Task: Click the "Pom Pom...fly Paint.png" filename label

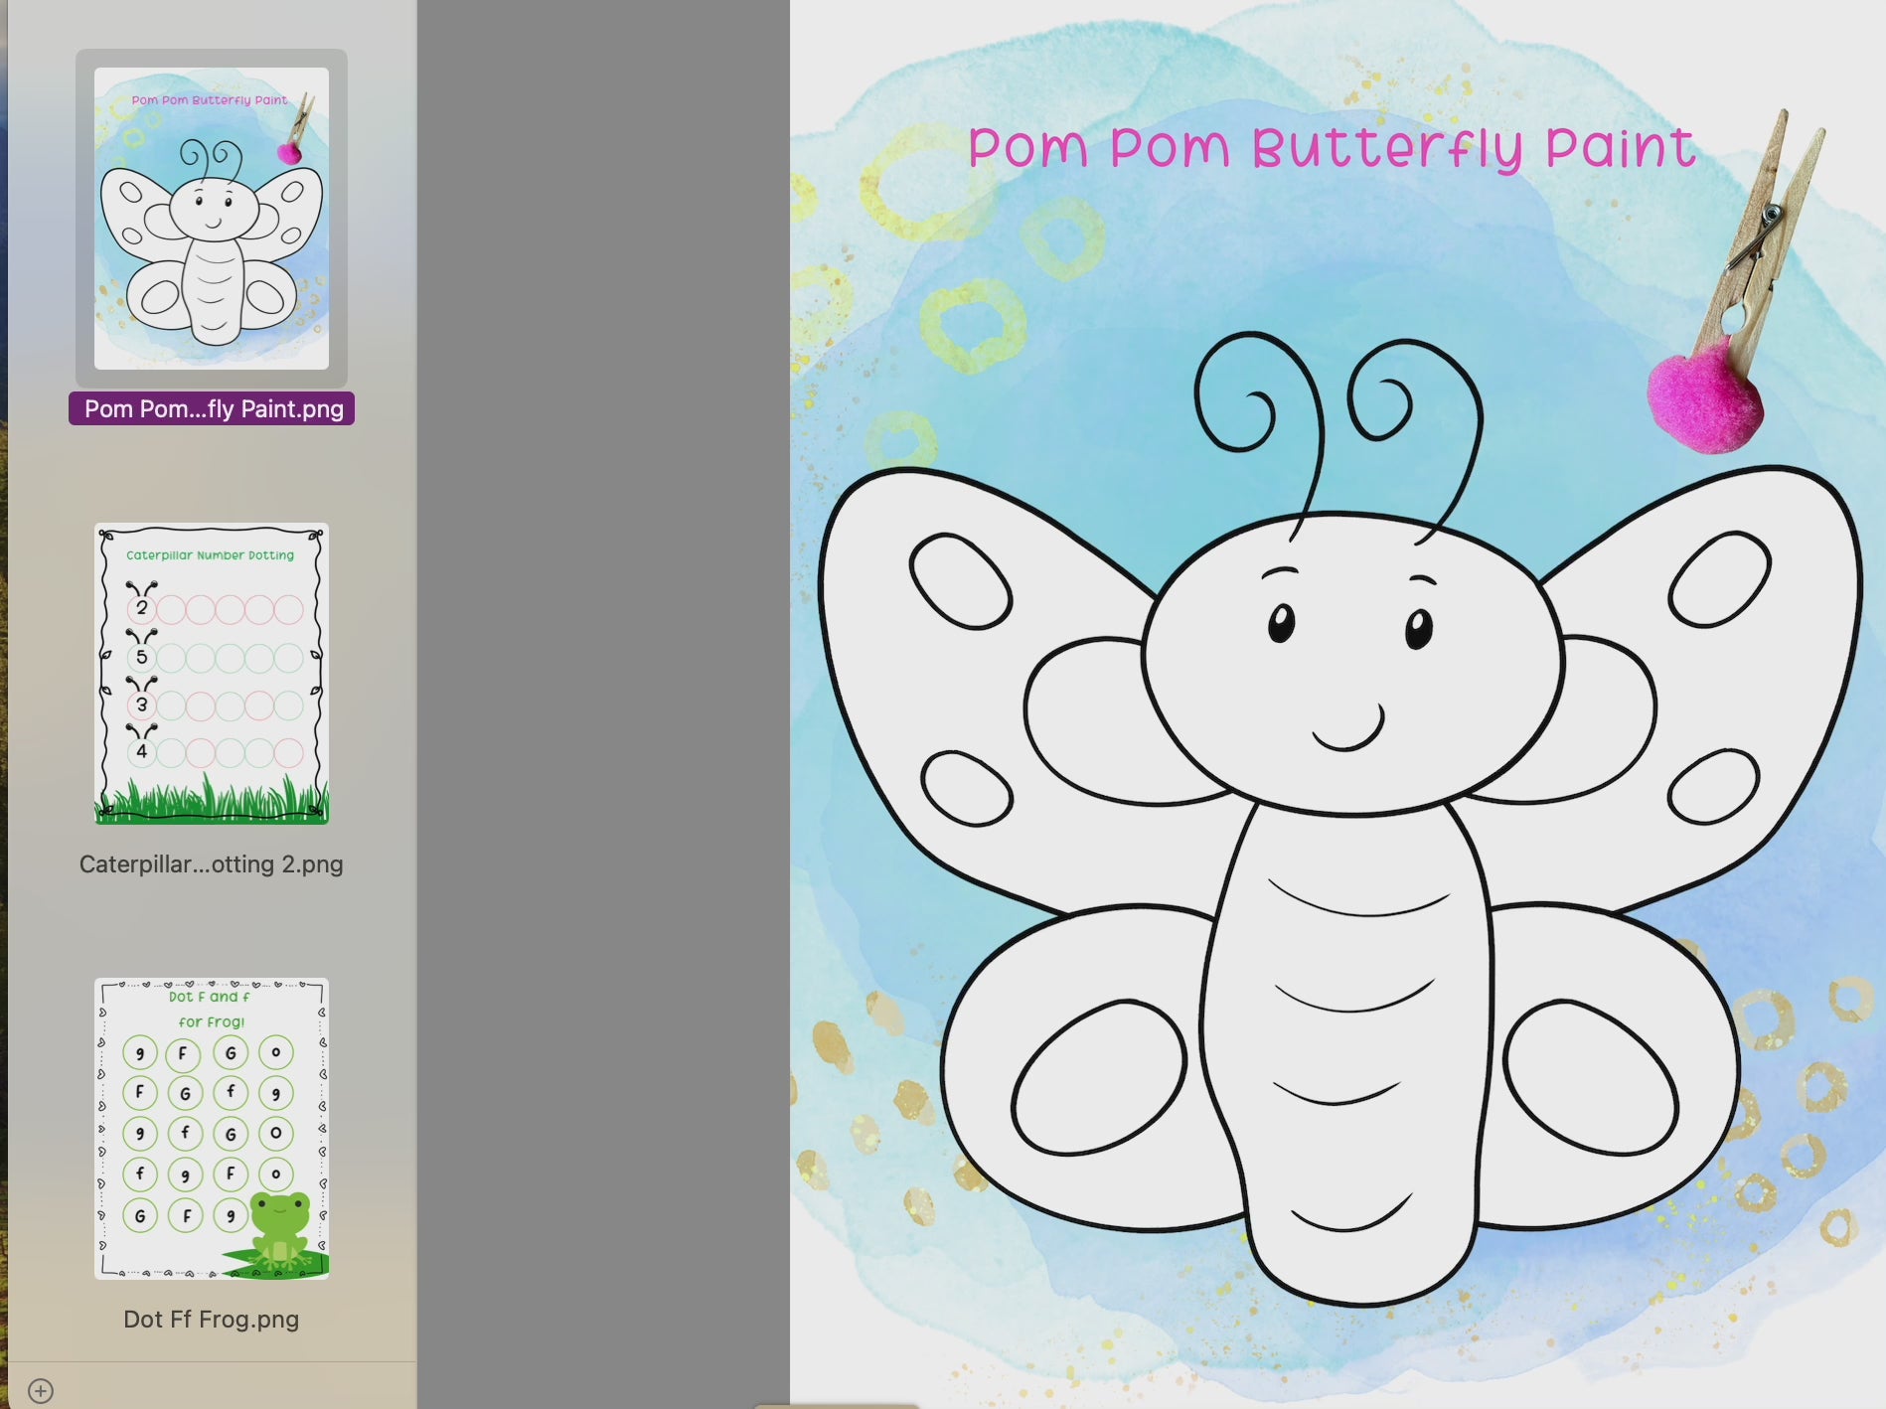Action: click(x=212, y=409)
